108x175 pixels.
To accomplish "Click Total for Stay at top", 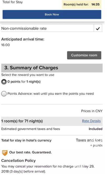I will click(x=13, y=2).
